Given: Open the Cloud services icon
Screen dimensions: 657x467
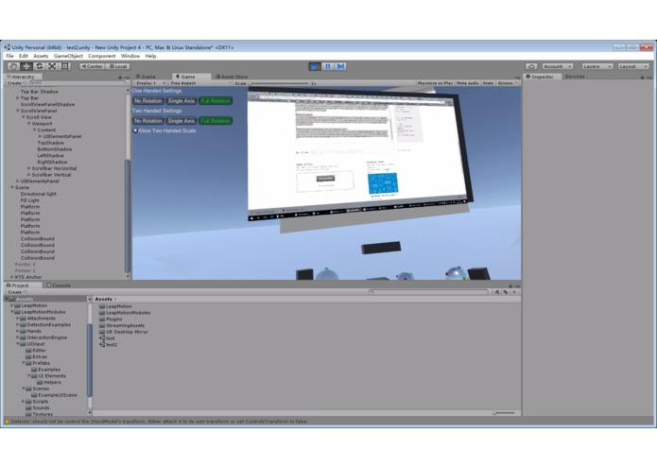Looking at the screenshot, I should 531,66.
